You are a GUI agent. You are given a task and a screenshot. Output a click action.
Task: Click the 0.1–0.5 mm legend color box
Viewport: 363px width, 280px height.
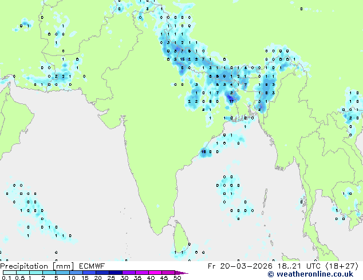click(x=10, y=273)
